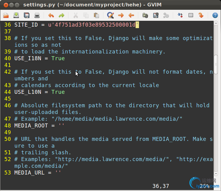Run make using the diamond tool icon
Screen dimensions: 221x191
tap(180, 15)
